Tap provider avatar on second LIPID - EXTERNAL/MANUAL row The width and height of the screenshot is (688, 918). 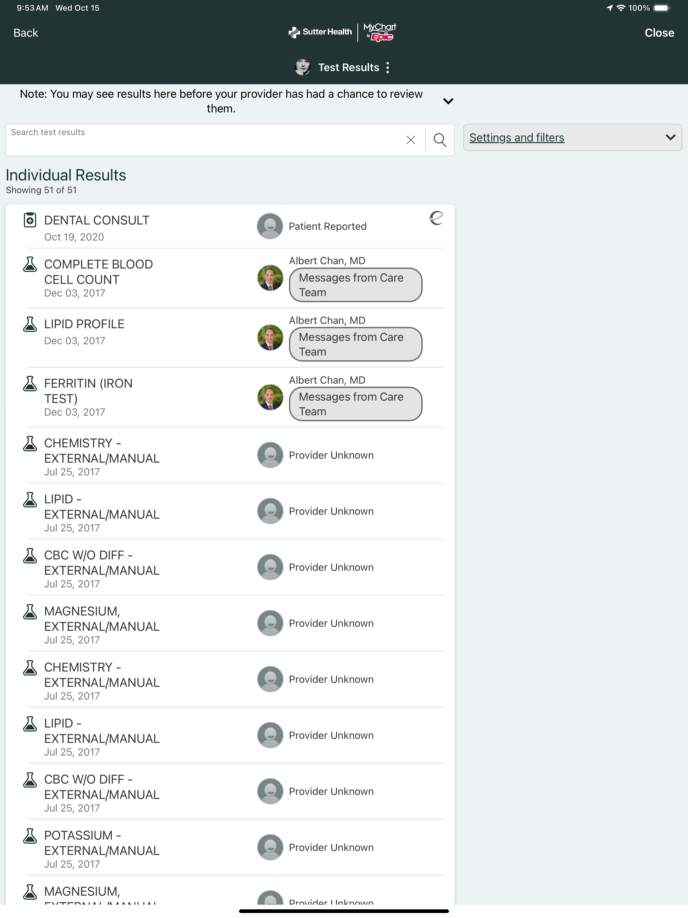point(270,736)
